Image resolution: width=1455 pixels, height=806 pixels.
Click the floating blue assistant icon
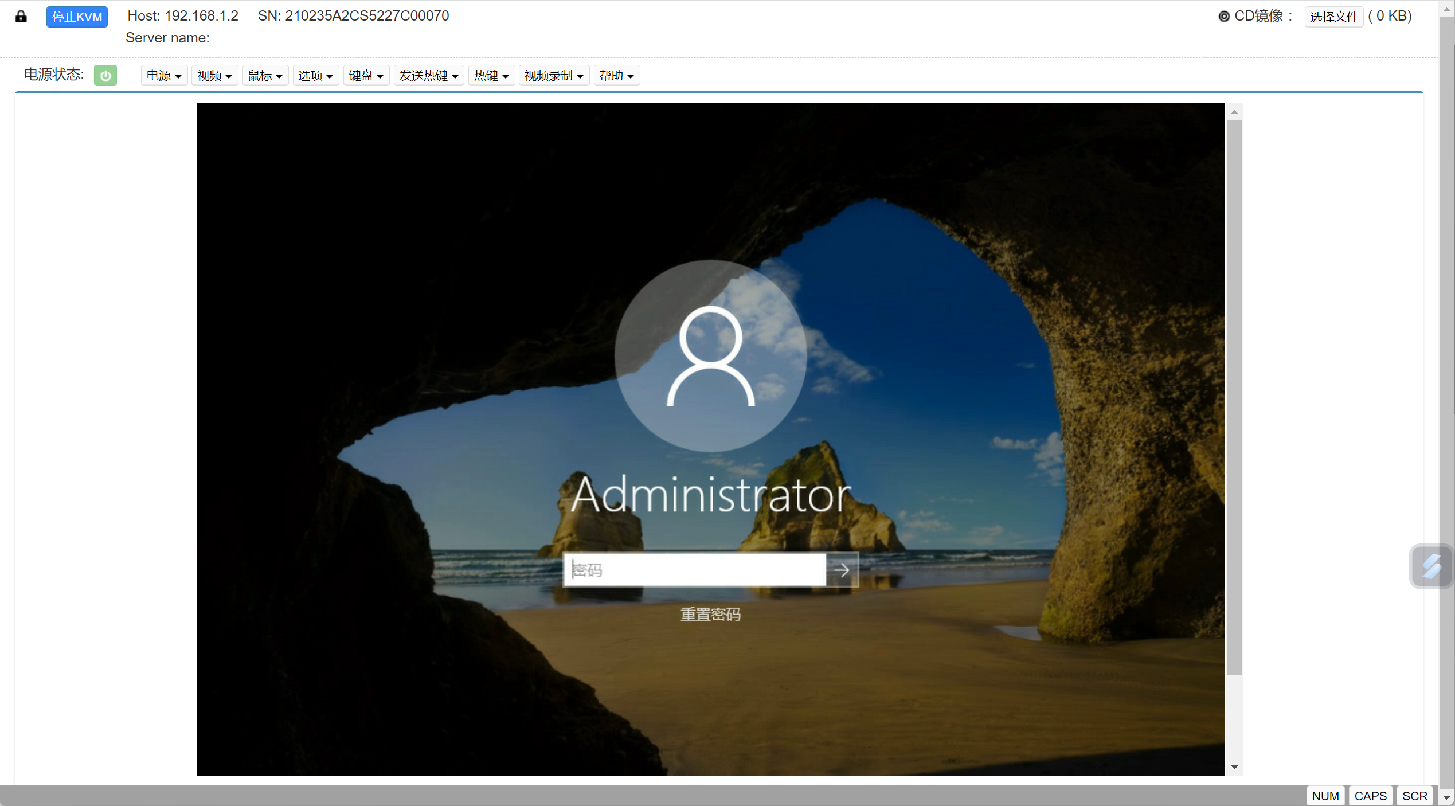[1431, 566]
